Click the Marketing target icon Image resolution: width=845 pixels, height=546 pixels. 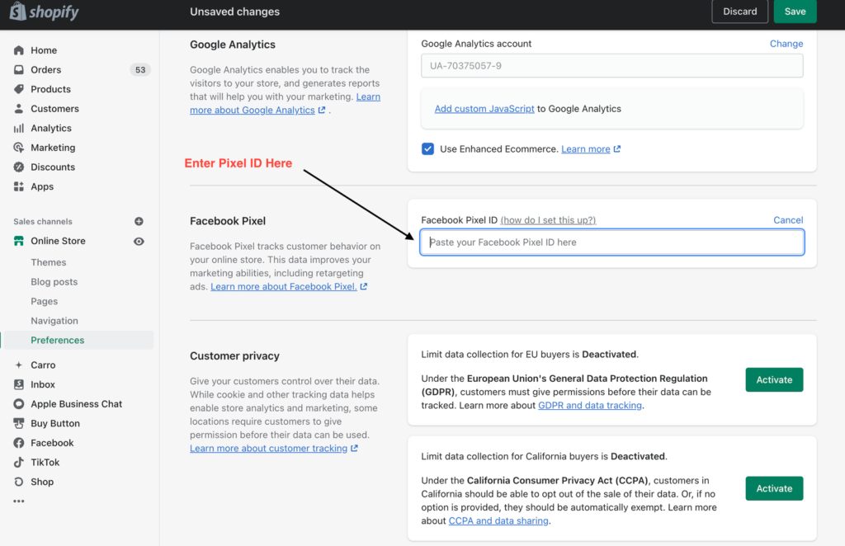(x=19, y=148)
